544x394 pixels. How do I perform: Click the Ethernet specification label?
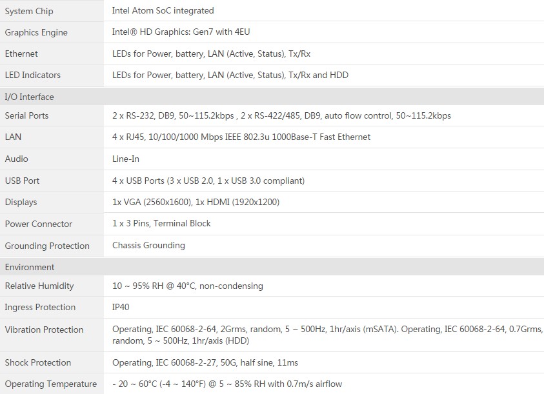21,54
